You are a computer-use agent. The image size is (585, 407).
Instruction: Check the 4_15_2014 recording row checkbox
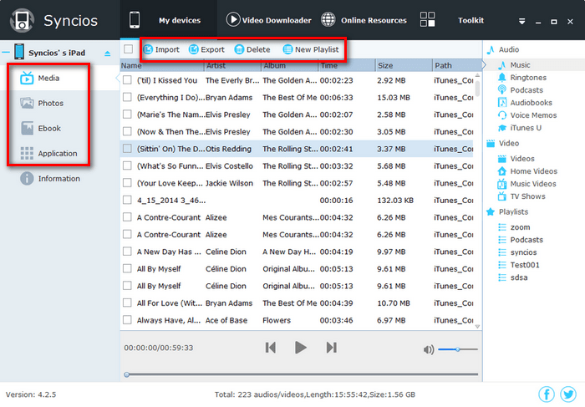coord(127,200)
